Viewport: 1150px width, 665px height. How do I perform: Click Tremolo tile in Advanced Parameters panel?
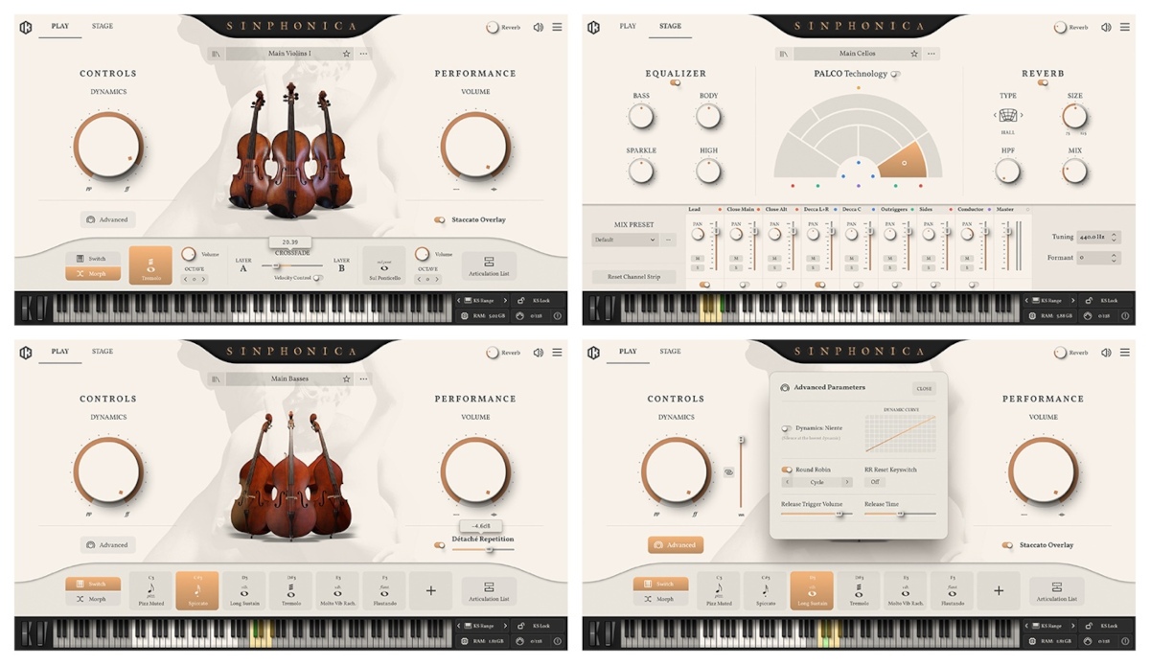point(859,590)
